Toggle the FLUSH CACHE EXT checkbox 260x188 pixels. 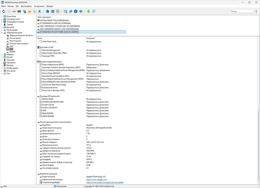41,107
